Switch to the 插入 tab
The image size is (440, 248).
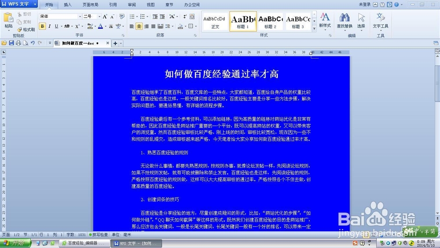[68, 4]
